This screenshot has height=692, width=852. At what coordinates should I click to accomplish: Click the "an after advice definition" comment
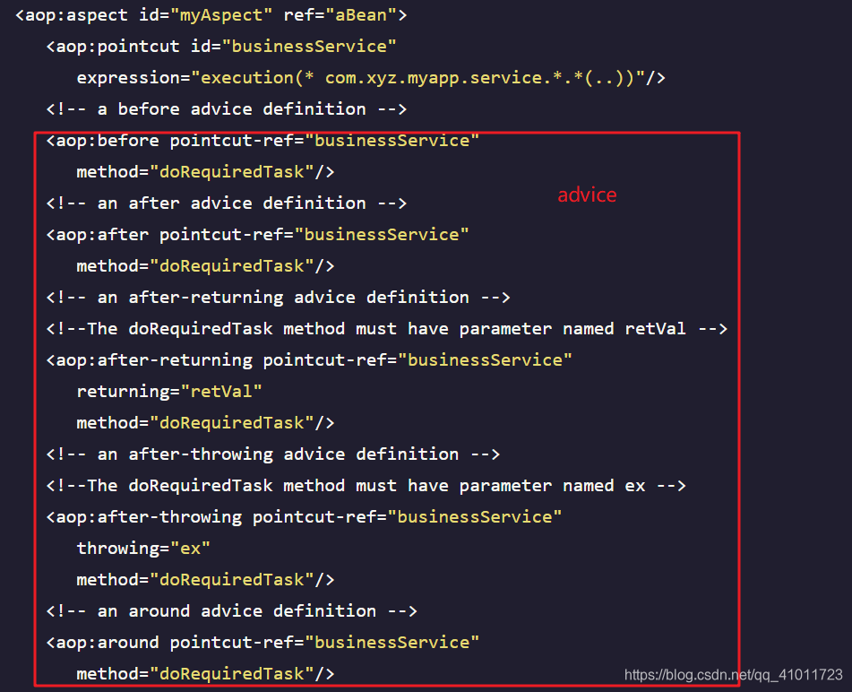[x=227, y=203]
